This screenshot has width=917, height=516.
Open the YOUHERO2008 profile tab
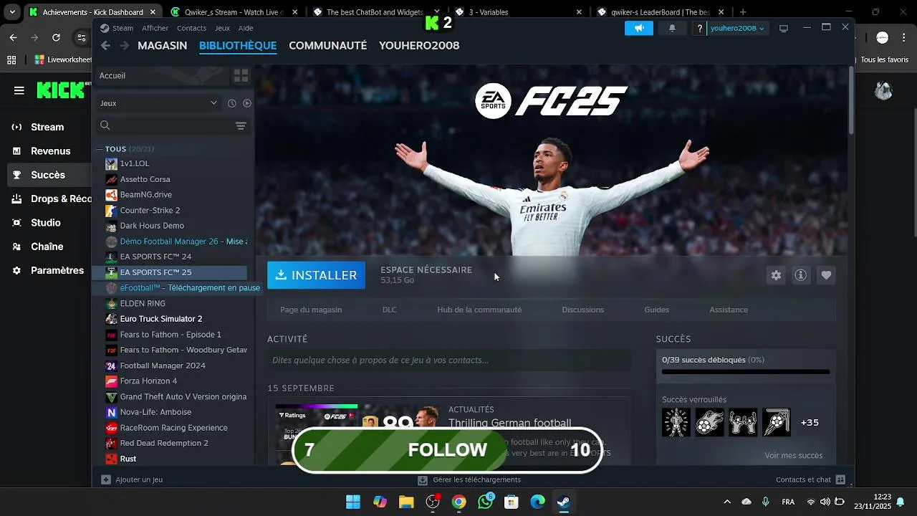pos(419,45)
